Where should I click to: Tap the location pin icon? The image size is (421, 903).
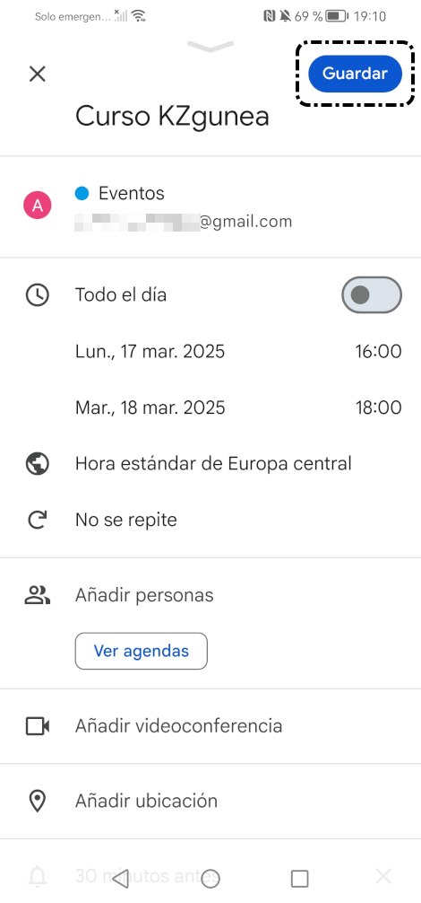(x=38, y=801)
